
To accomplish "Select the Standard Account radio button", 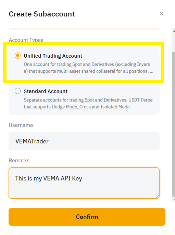I will click(18, 91).
